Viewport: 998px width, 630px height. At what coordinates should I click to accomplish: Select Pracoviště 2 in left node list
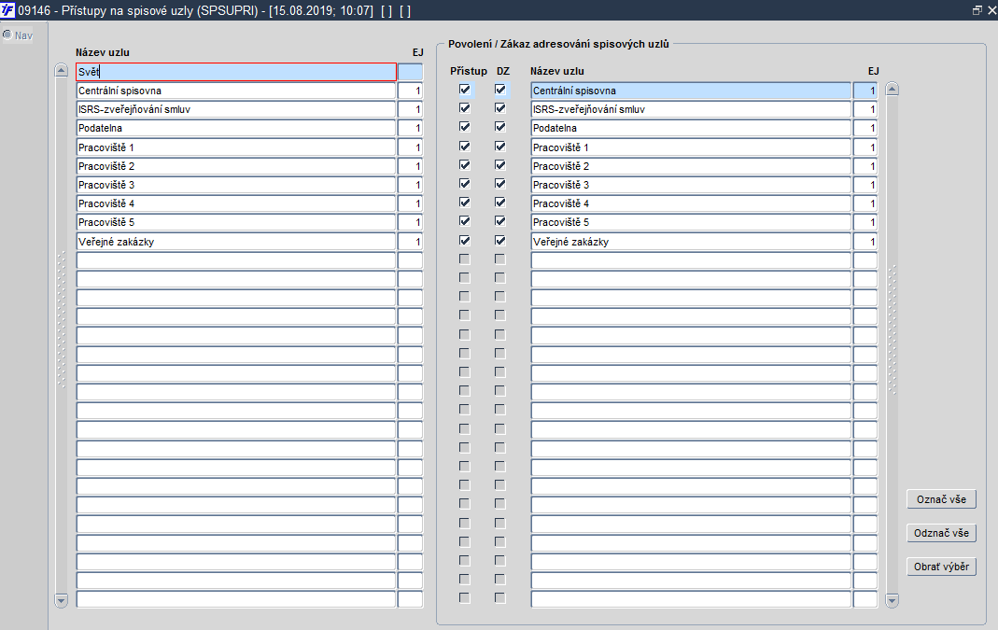tap(236, 166)
